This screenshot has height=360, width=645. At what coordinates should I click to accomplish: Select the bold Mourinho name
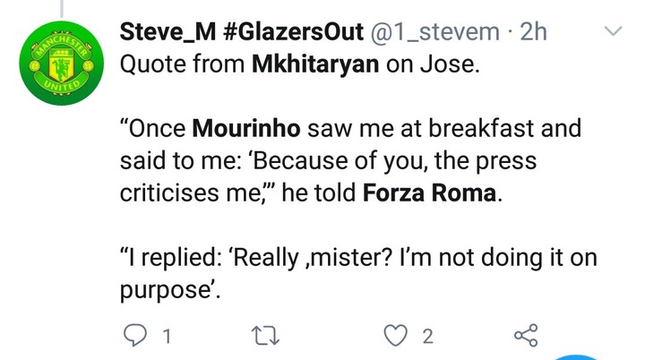tap(246, 128)
